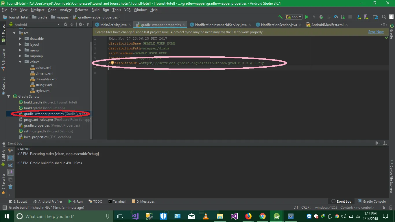Expand the mipmap folder
Screen dimensions: 395x222
point(20,56)
